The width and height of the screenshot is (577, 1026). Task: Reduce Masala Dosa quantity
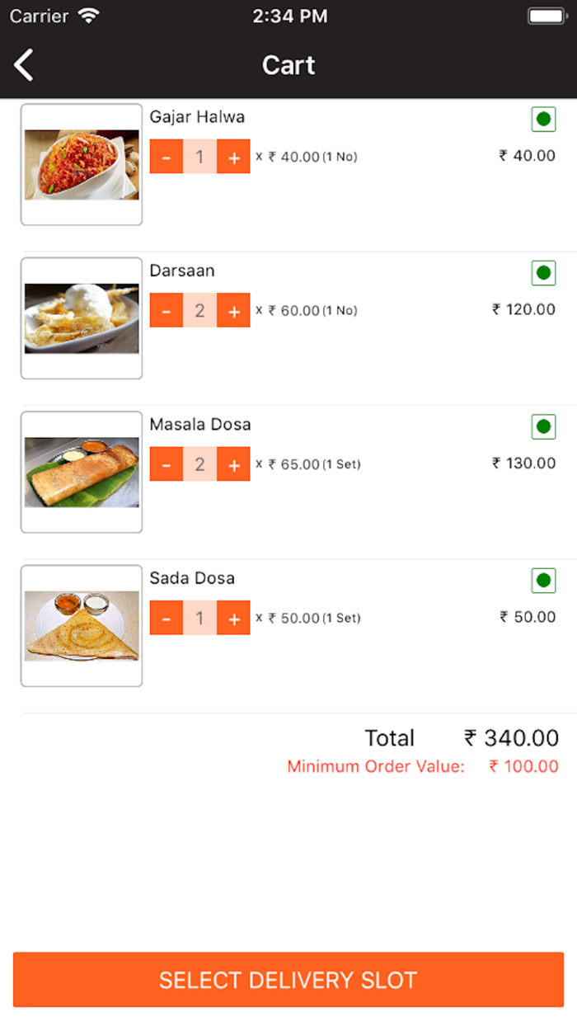167,464
